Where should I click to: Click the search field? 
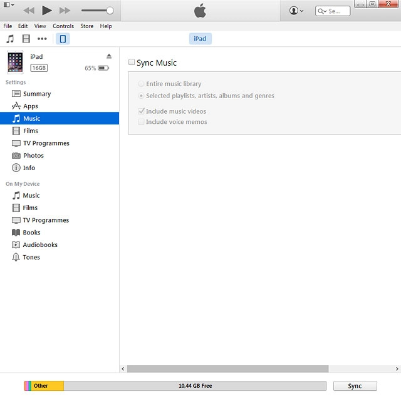point(333,11)
